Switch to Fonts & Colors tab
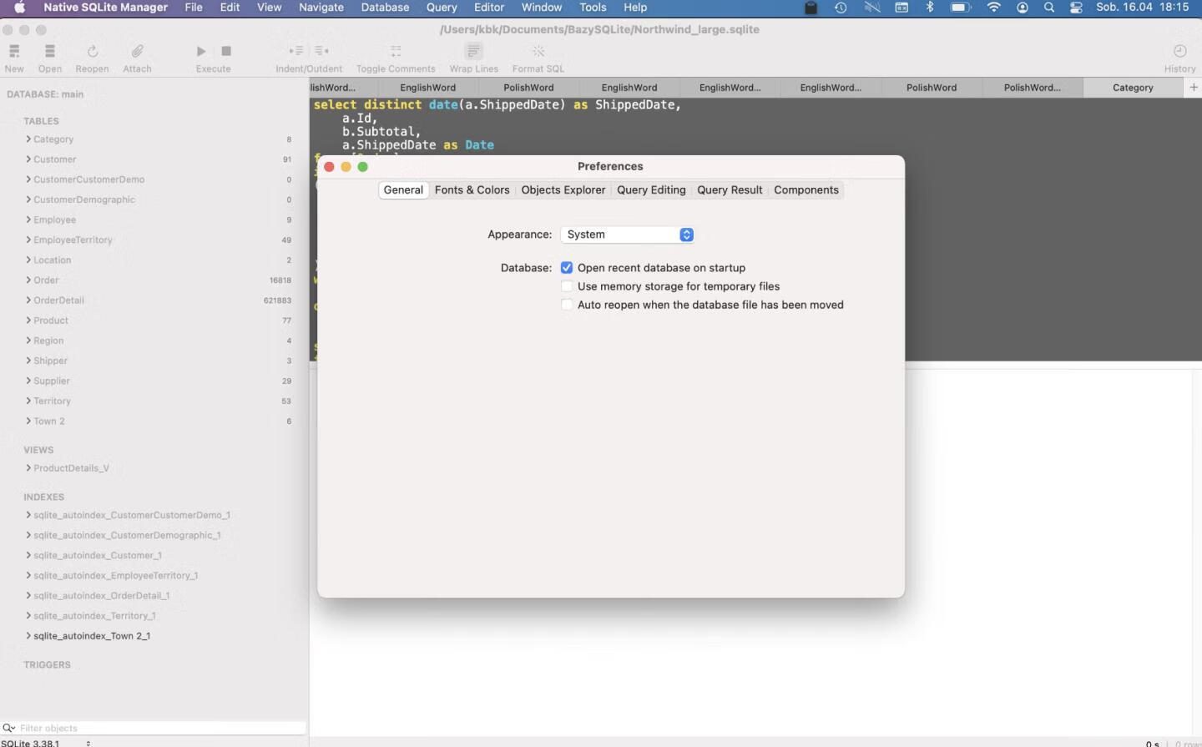The width and height of the screenshot is (1202, 747). click(472, 190)
